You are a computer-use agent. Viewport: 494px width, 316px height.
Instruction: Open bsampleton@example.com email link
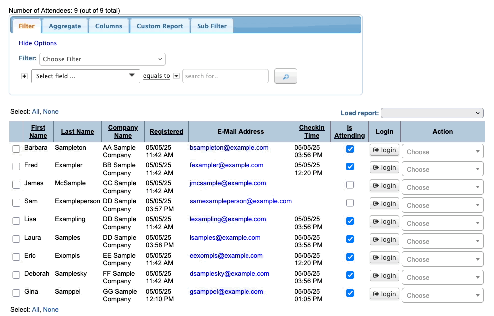pyautogui.click(x=229, y=148)
